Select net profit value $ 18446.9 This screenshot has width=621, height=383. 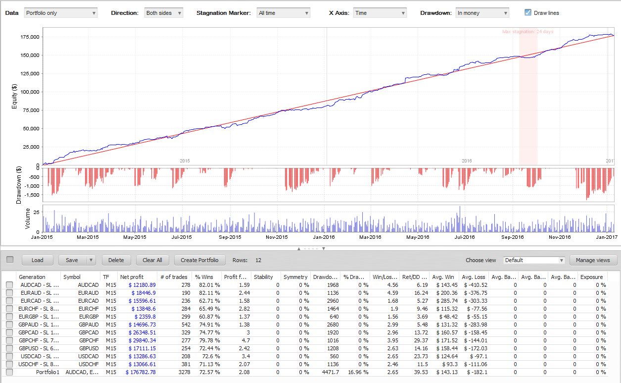(143, 293)
